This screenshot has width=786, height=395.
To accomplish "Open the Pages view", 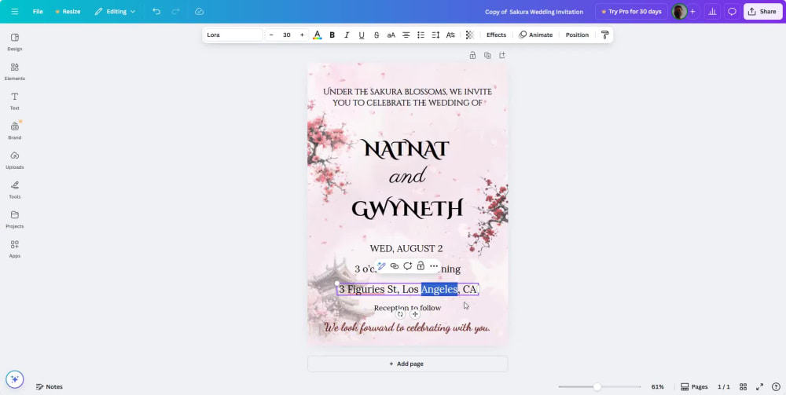I will (x=694, y=386).
